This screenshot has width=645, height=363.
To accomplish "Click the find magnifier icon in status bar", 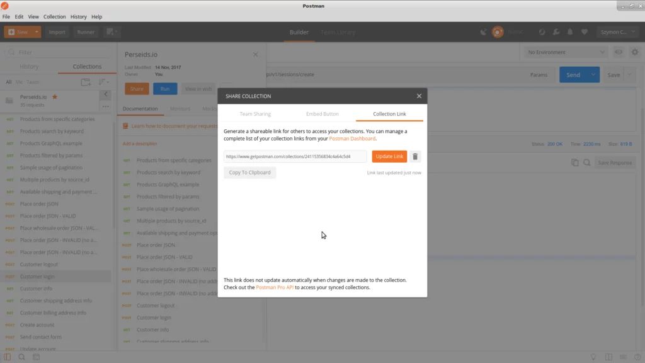I will (x=22, y=357).
